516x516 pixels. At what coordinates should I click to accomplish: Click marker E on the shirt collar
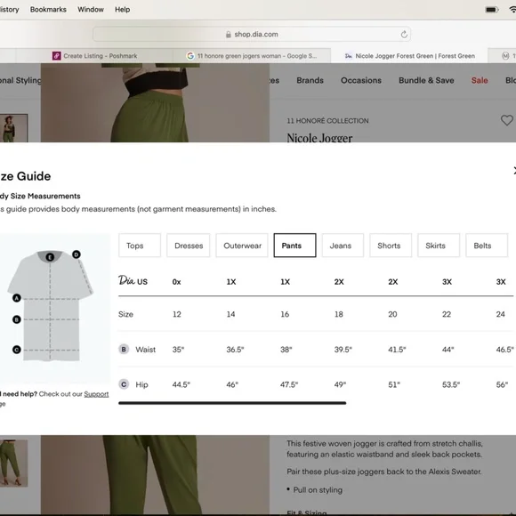coord(50,257)
